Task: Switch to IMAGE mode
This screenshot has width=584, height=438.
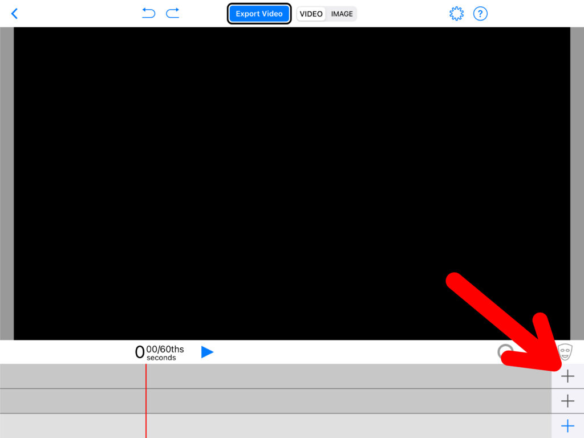Action: point(342,14)
